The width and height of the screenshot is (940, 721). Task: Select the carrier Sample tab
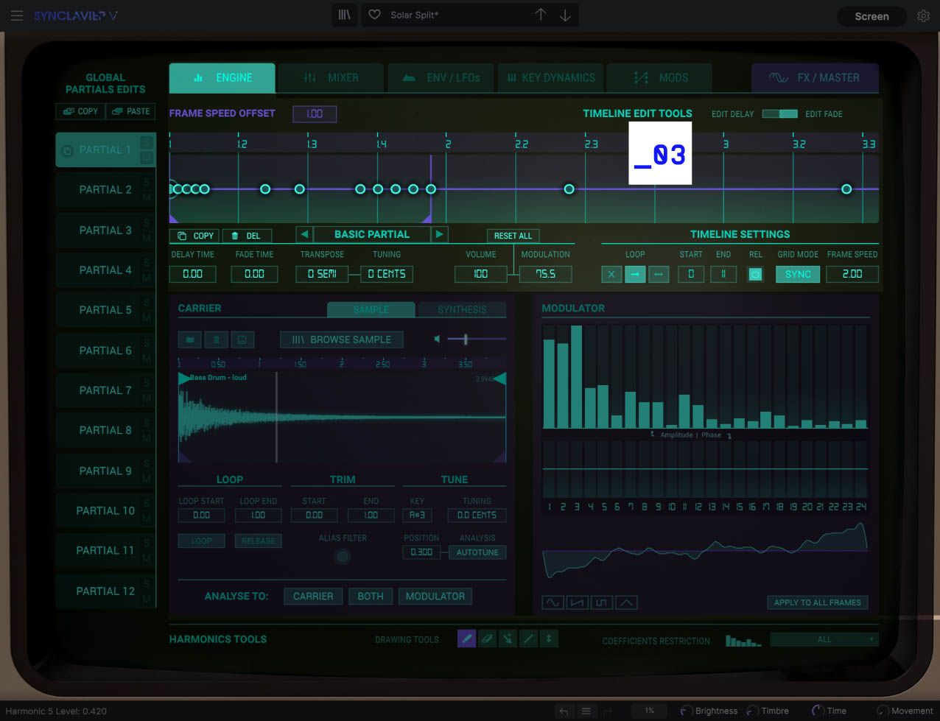click(x=371, y=309)
